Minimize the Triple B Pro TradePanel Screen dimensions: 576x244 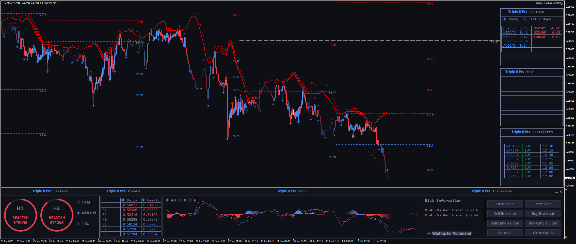pos(557,192)
